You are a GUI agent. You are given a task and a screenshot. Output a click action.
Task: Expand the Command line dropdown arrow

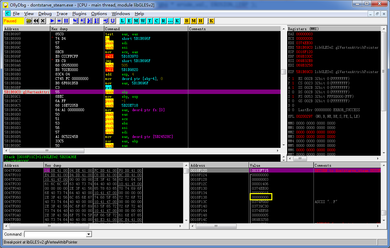tap(89, 234)
